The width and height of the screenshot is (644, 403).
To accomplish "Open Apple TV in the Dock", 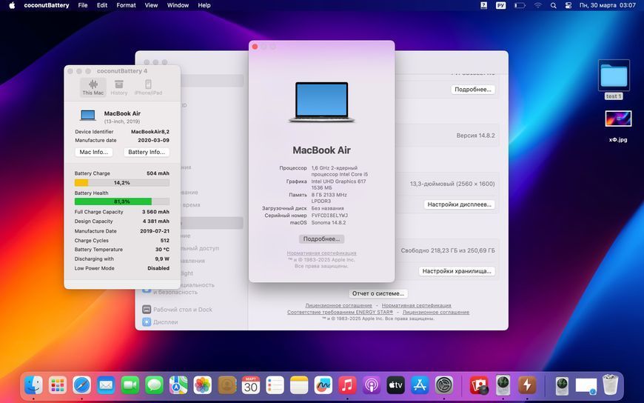I will pyautogui.click(x=395, y=385).
